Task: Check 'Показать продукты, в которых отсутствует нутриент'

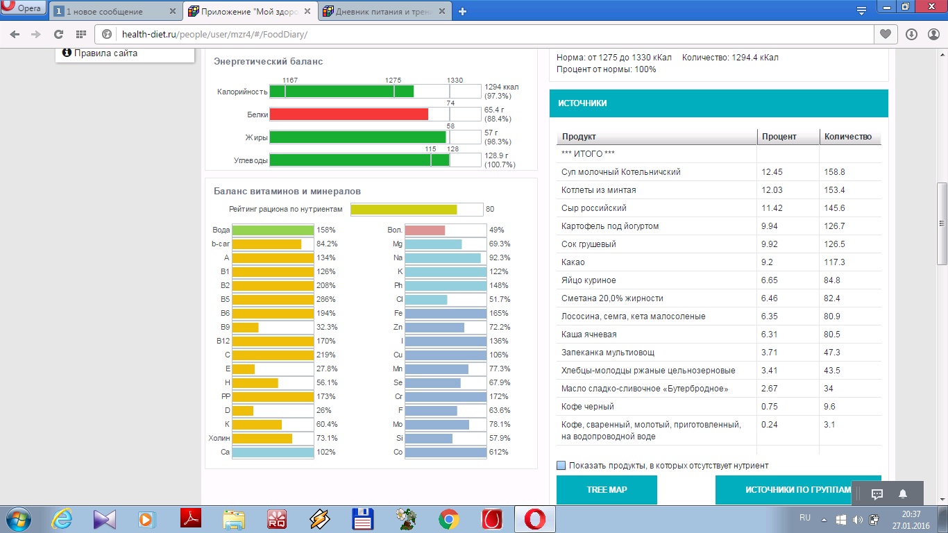Action: (561, 466)
